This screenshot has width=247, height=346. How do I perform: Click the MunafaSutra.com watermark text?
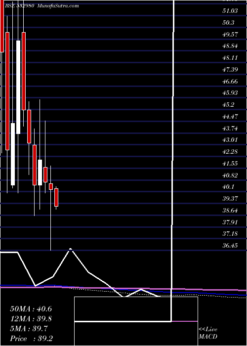[58, 6]
